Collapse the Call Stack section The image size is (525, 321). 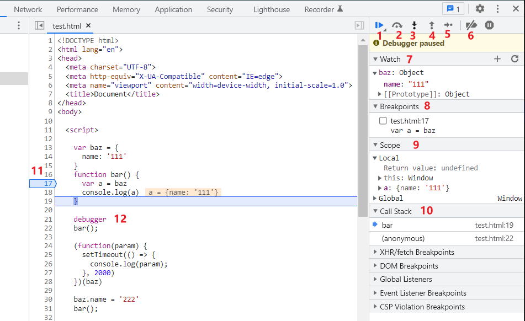(375, 211)
